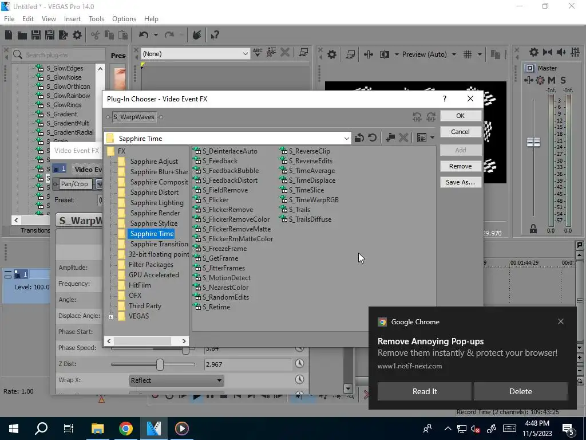
Task: Open the File menu
Action: (x=9, y=19)
